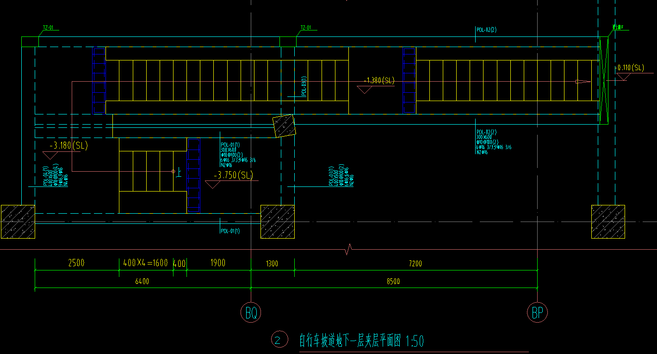Select the hatched column at bottom right
The width and height of the screenshot is (657, 354).
(608, 222)
